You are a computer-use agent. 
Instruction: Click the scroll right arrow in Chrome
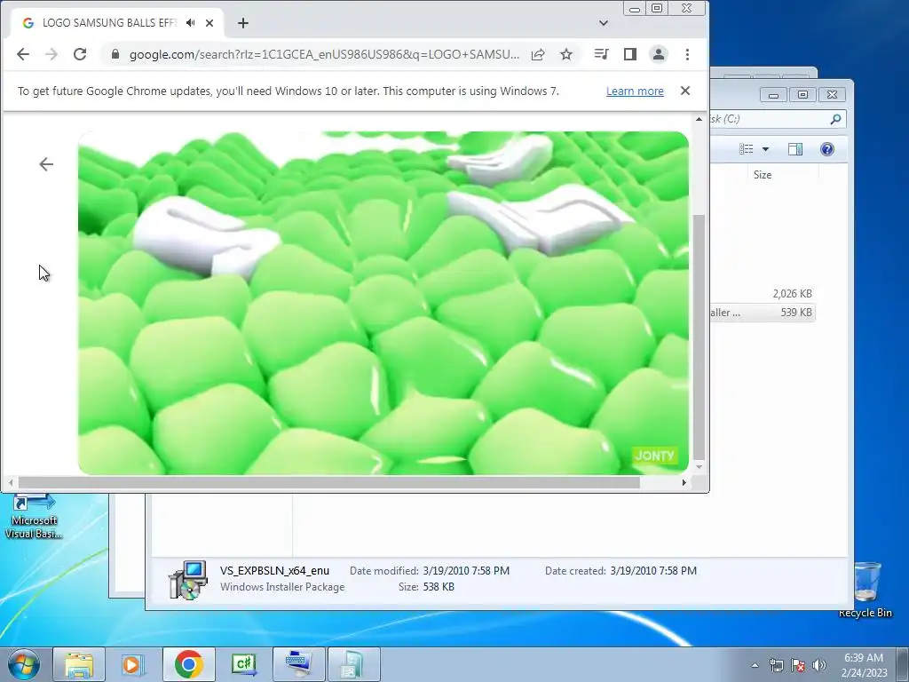point(684,482)
